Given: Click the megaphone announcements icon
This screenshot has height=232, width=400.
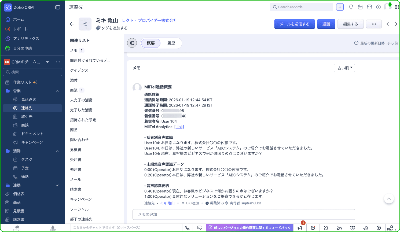Looking at the screenshot, I should 300,228.
